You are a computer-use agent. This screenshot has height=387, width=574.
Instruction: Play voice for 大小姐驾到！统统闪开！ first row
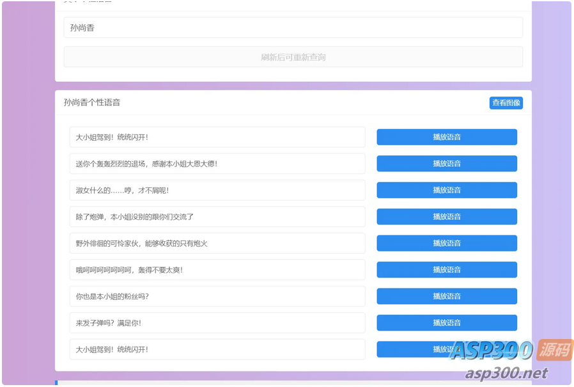(446, 137)
